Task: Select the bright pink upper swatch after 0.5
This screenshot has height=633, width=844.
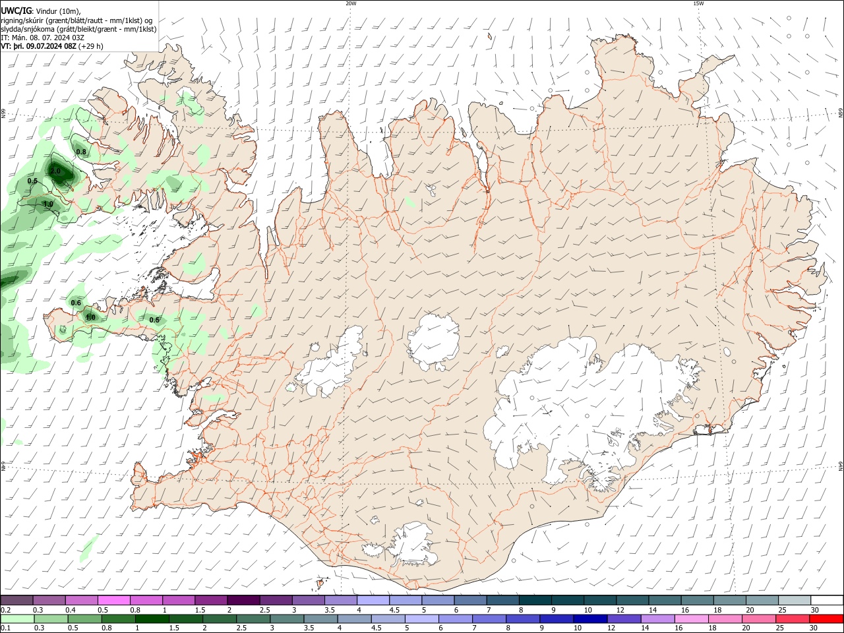Action: click(x=114, y=600)
